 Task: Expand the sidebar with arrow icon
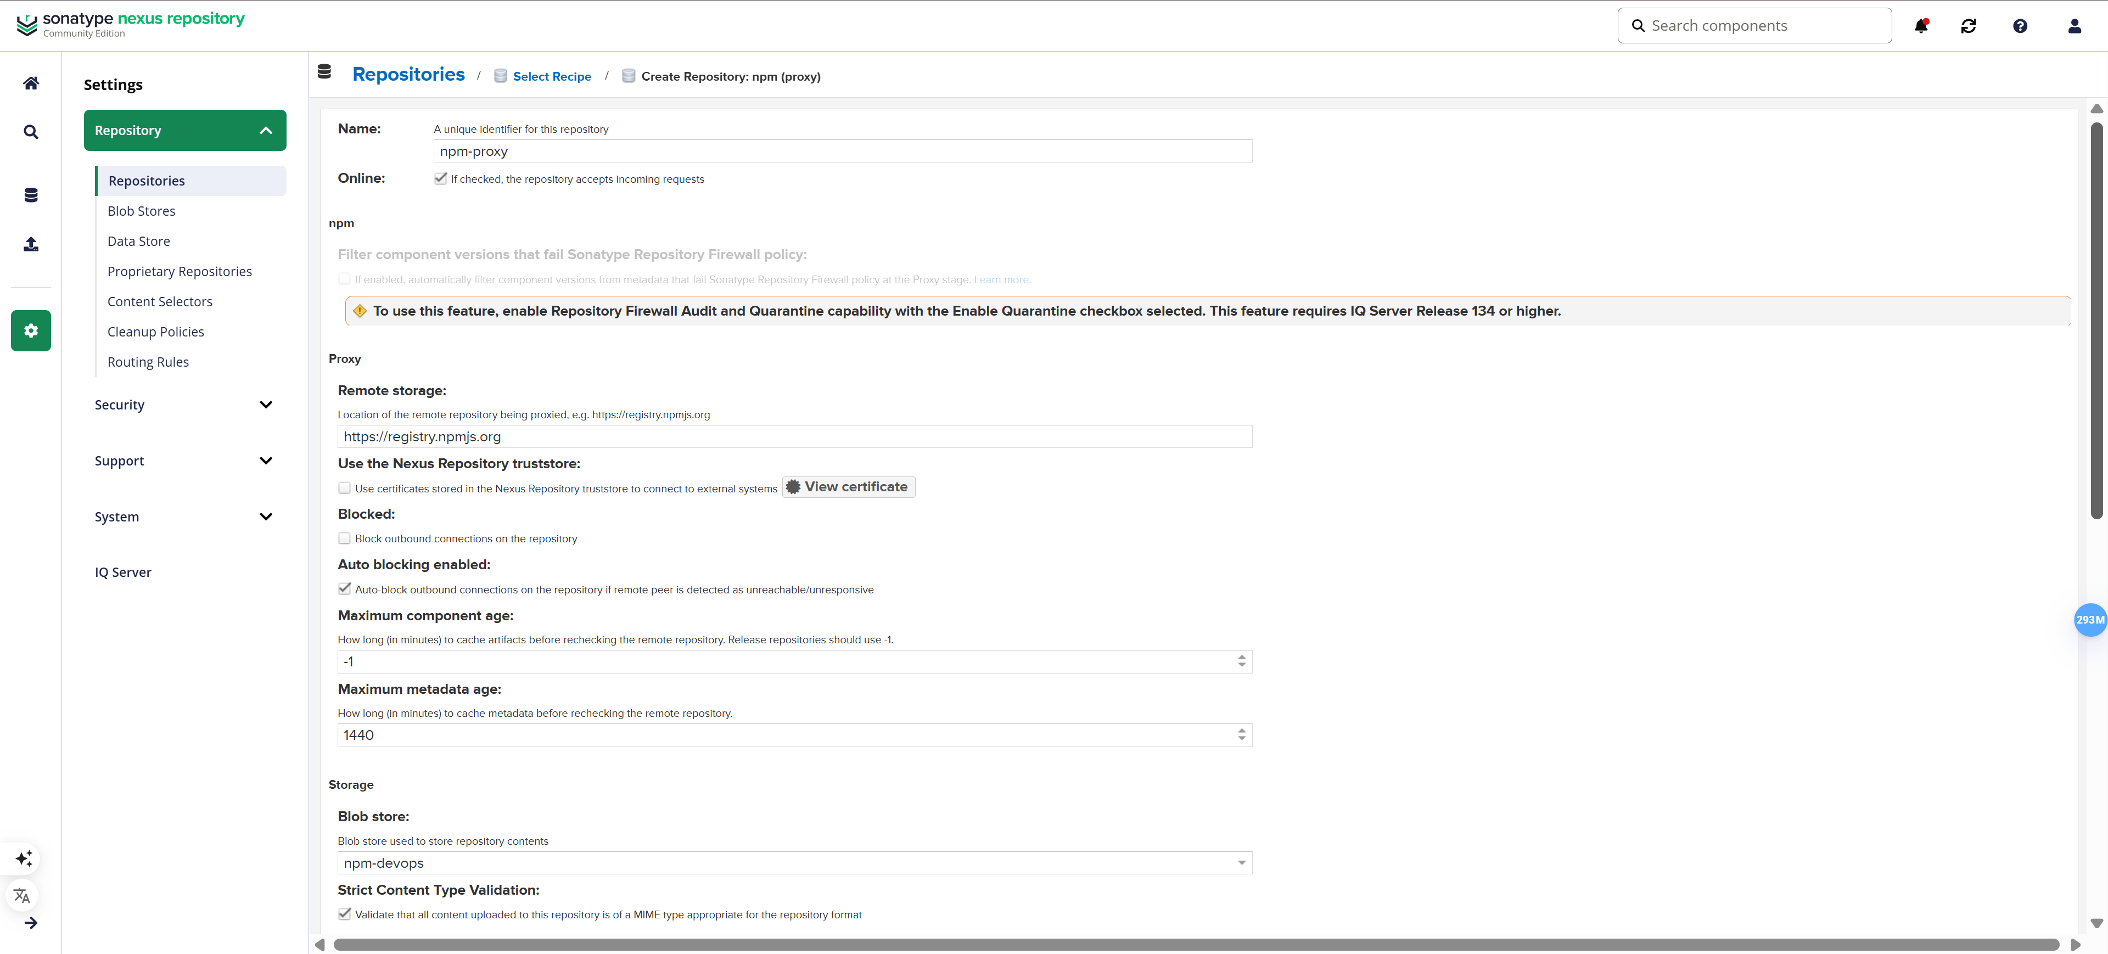(31, 923)
